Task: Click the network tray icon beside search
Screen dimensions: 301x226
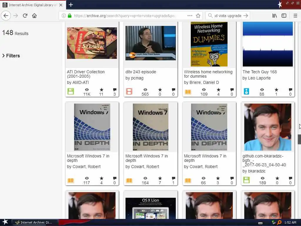Action: (274, 222)
